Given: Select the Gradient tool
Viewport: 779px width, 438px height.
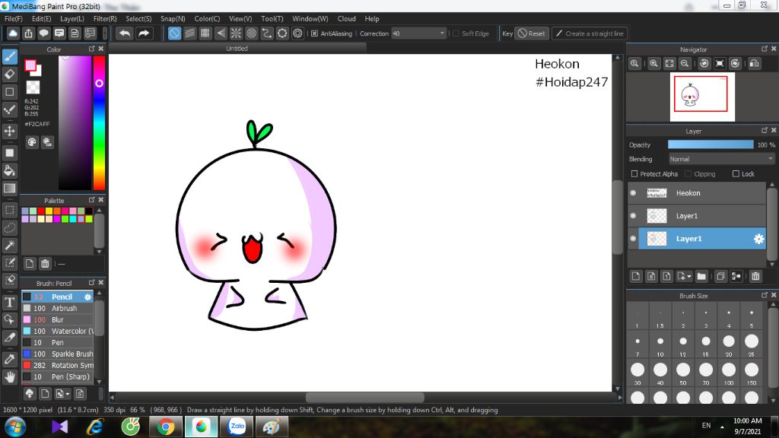Looking at the screenshot, I should tap(10, 189).
